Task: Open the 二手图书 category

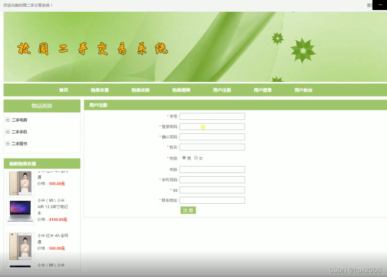Action: point(19,144)
